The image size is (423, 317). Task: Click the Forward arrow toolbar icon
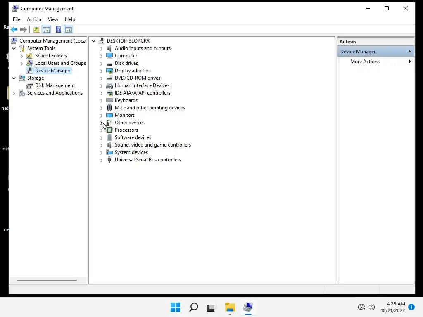click(24, 29)
